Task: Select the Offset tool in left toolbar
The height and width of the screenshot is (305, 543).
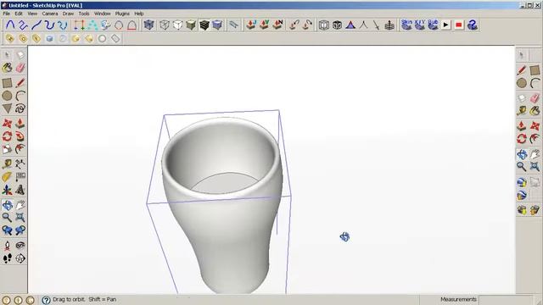Action: pyautogui.click(x=20, y=149)
